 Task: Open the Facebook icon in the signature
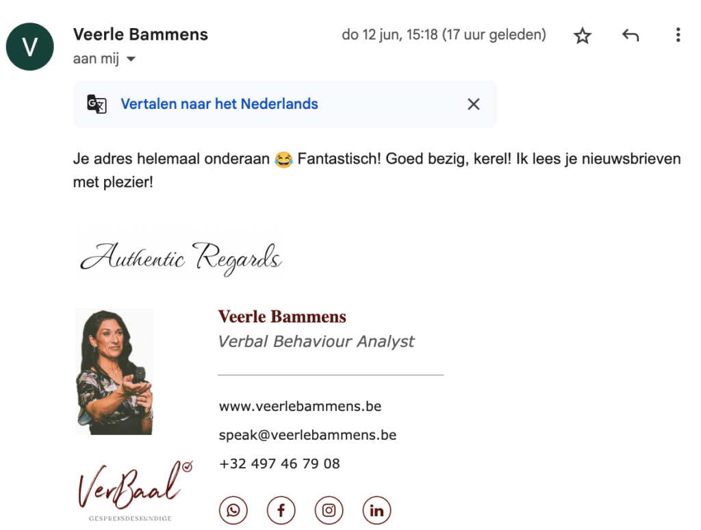pos(281,510)
